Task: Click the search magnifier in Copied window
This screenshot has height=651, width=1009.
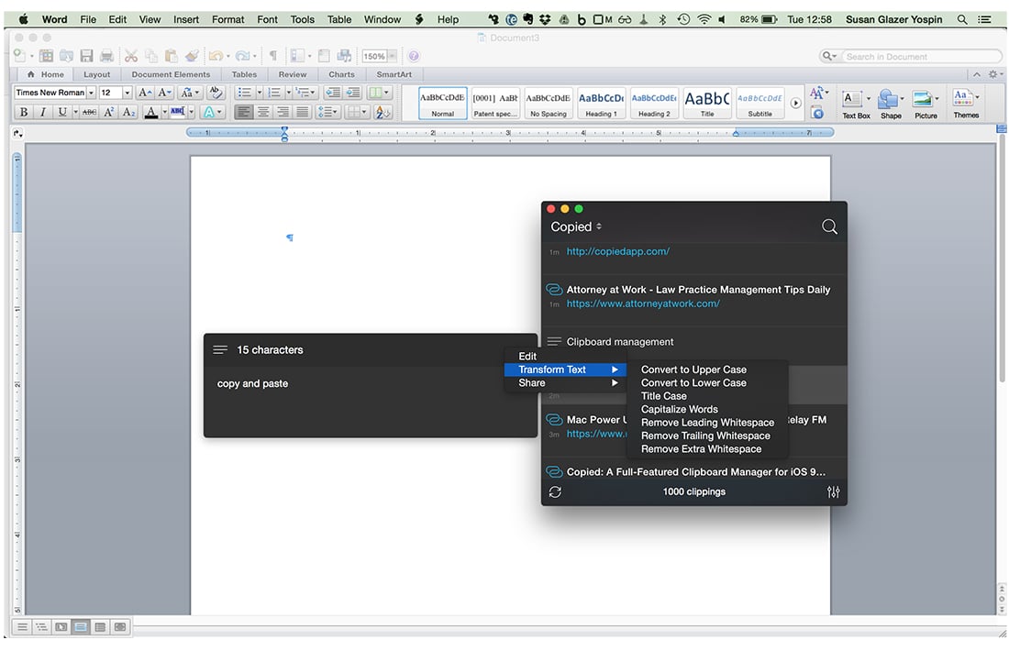Action: tap(829, 226)
